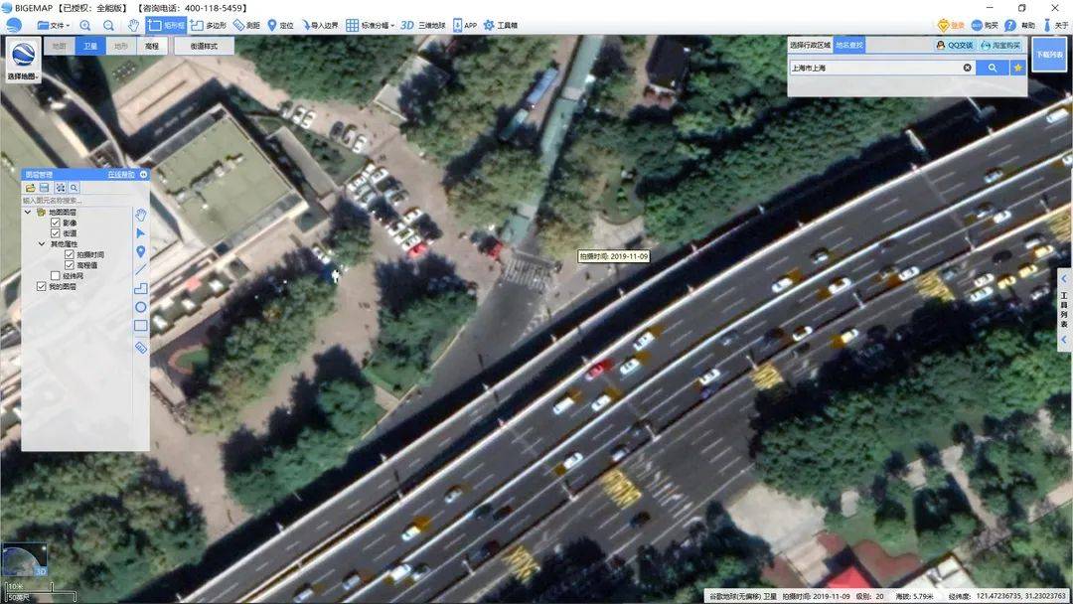
Task: Click the 街道样式 button
Action: (204, 46)
